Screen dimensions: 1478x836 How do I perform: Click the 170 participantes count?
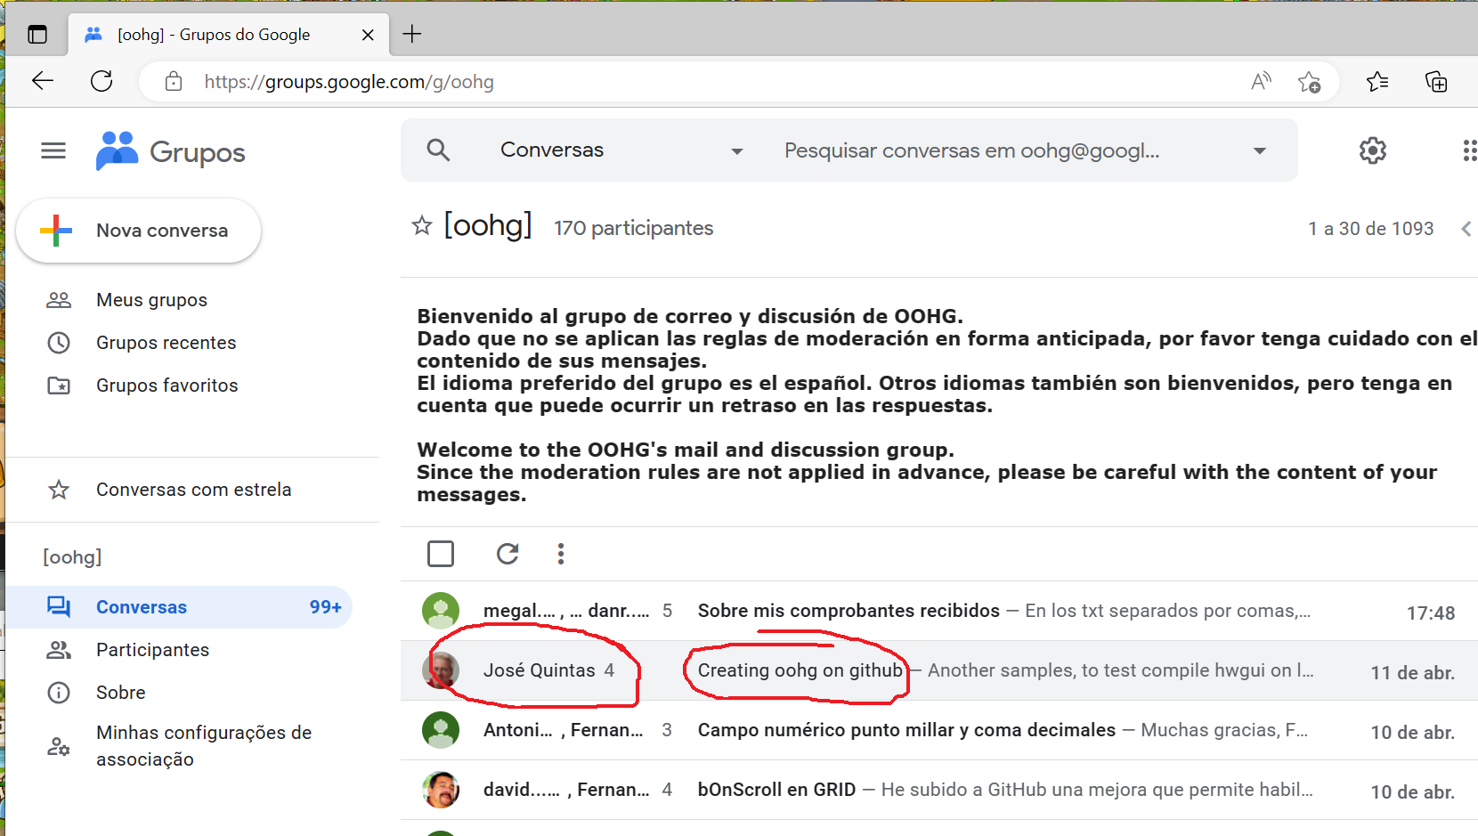633,229
